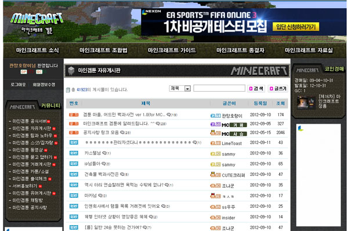
Task: Click 회원정보수정 link
Action: (44, 85)
